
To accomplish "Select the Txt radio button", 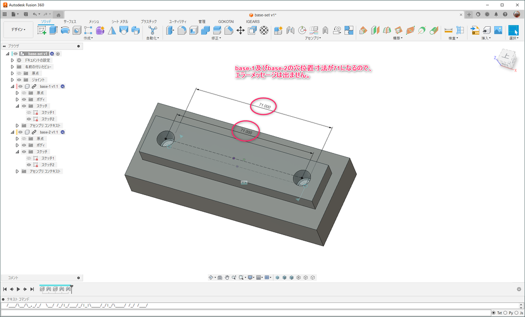I will (x=493, y=313).
